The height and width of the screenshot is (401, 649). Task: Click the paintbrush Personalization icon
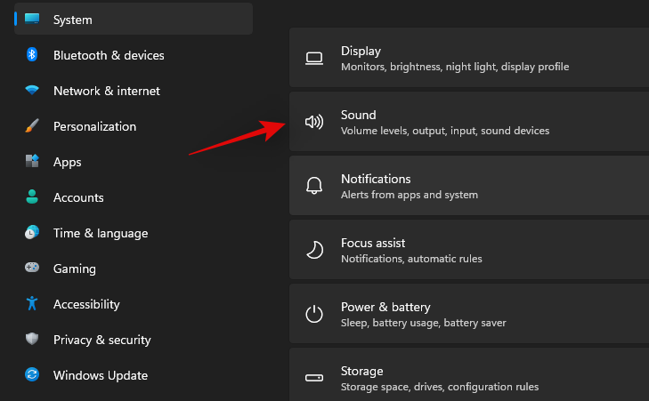[32, 126]
